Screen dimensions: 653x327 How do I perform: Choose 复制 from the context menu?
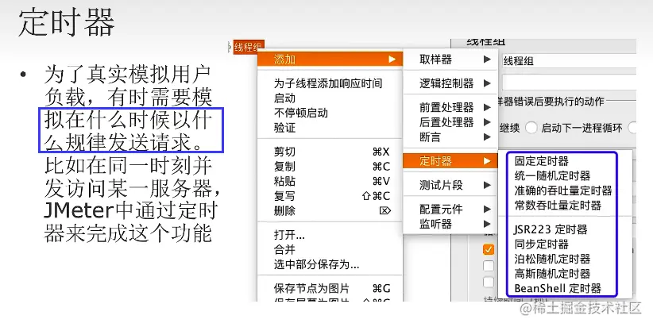point(330,167)
